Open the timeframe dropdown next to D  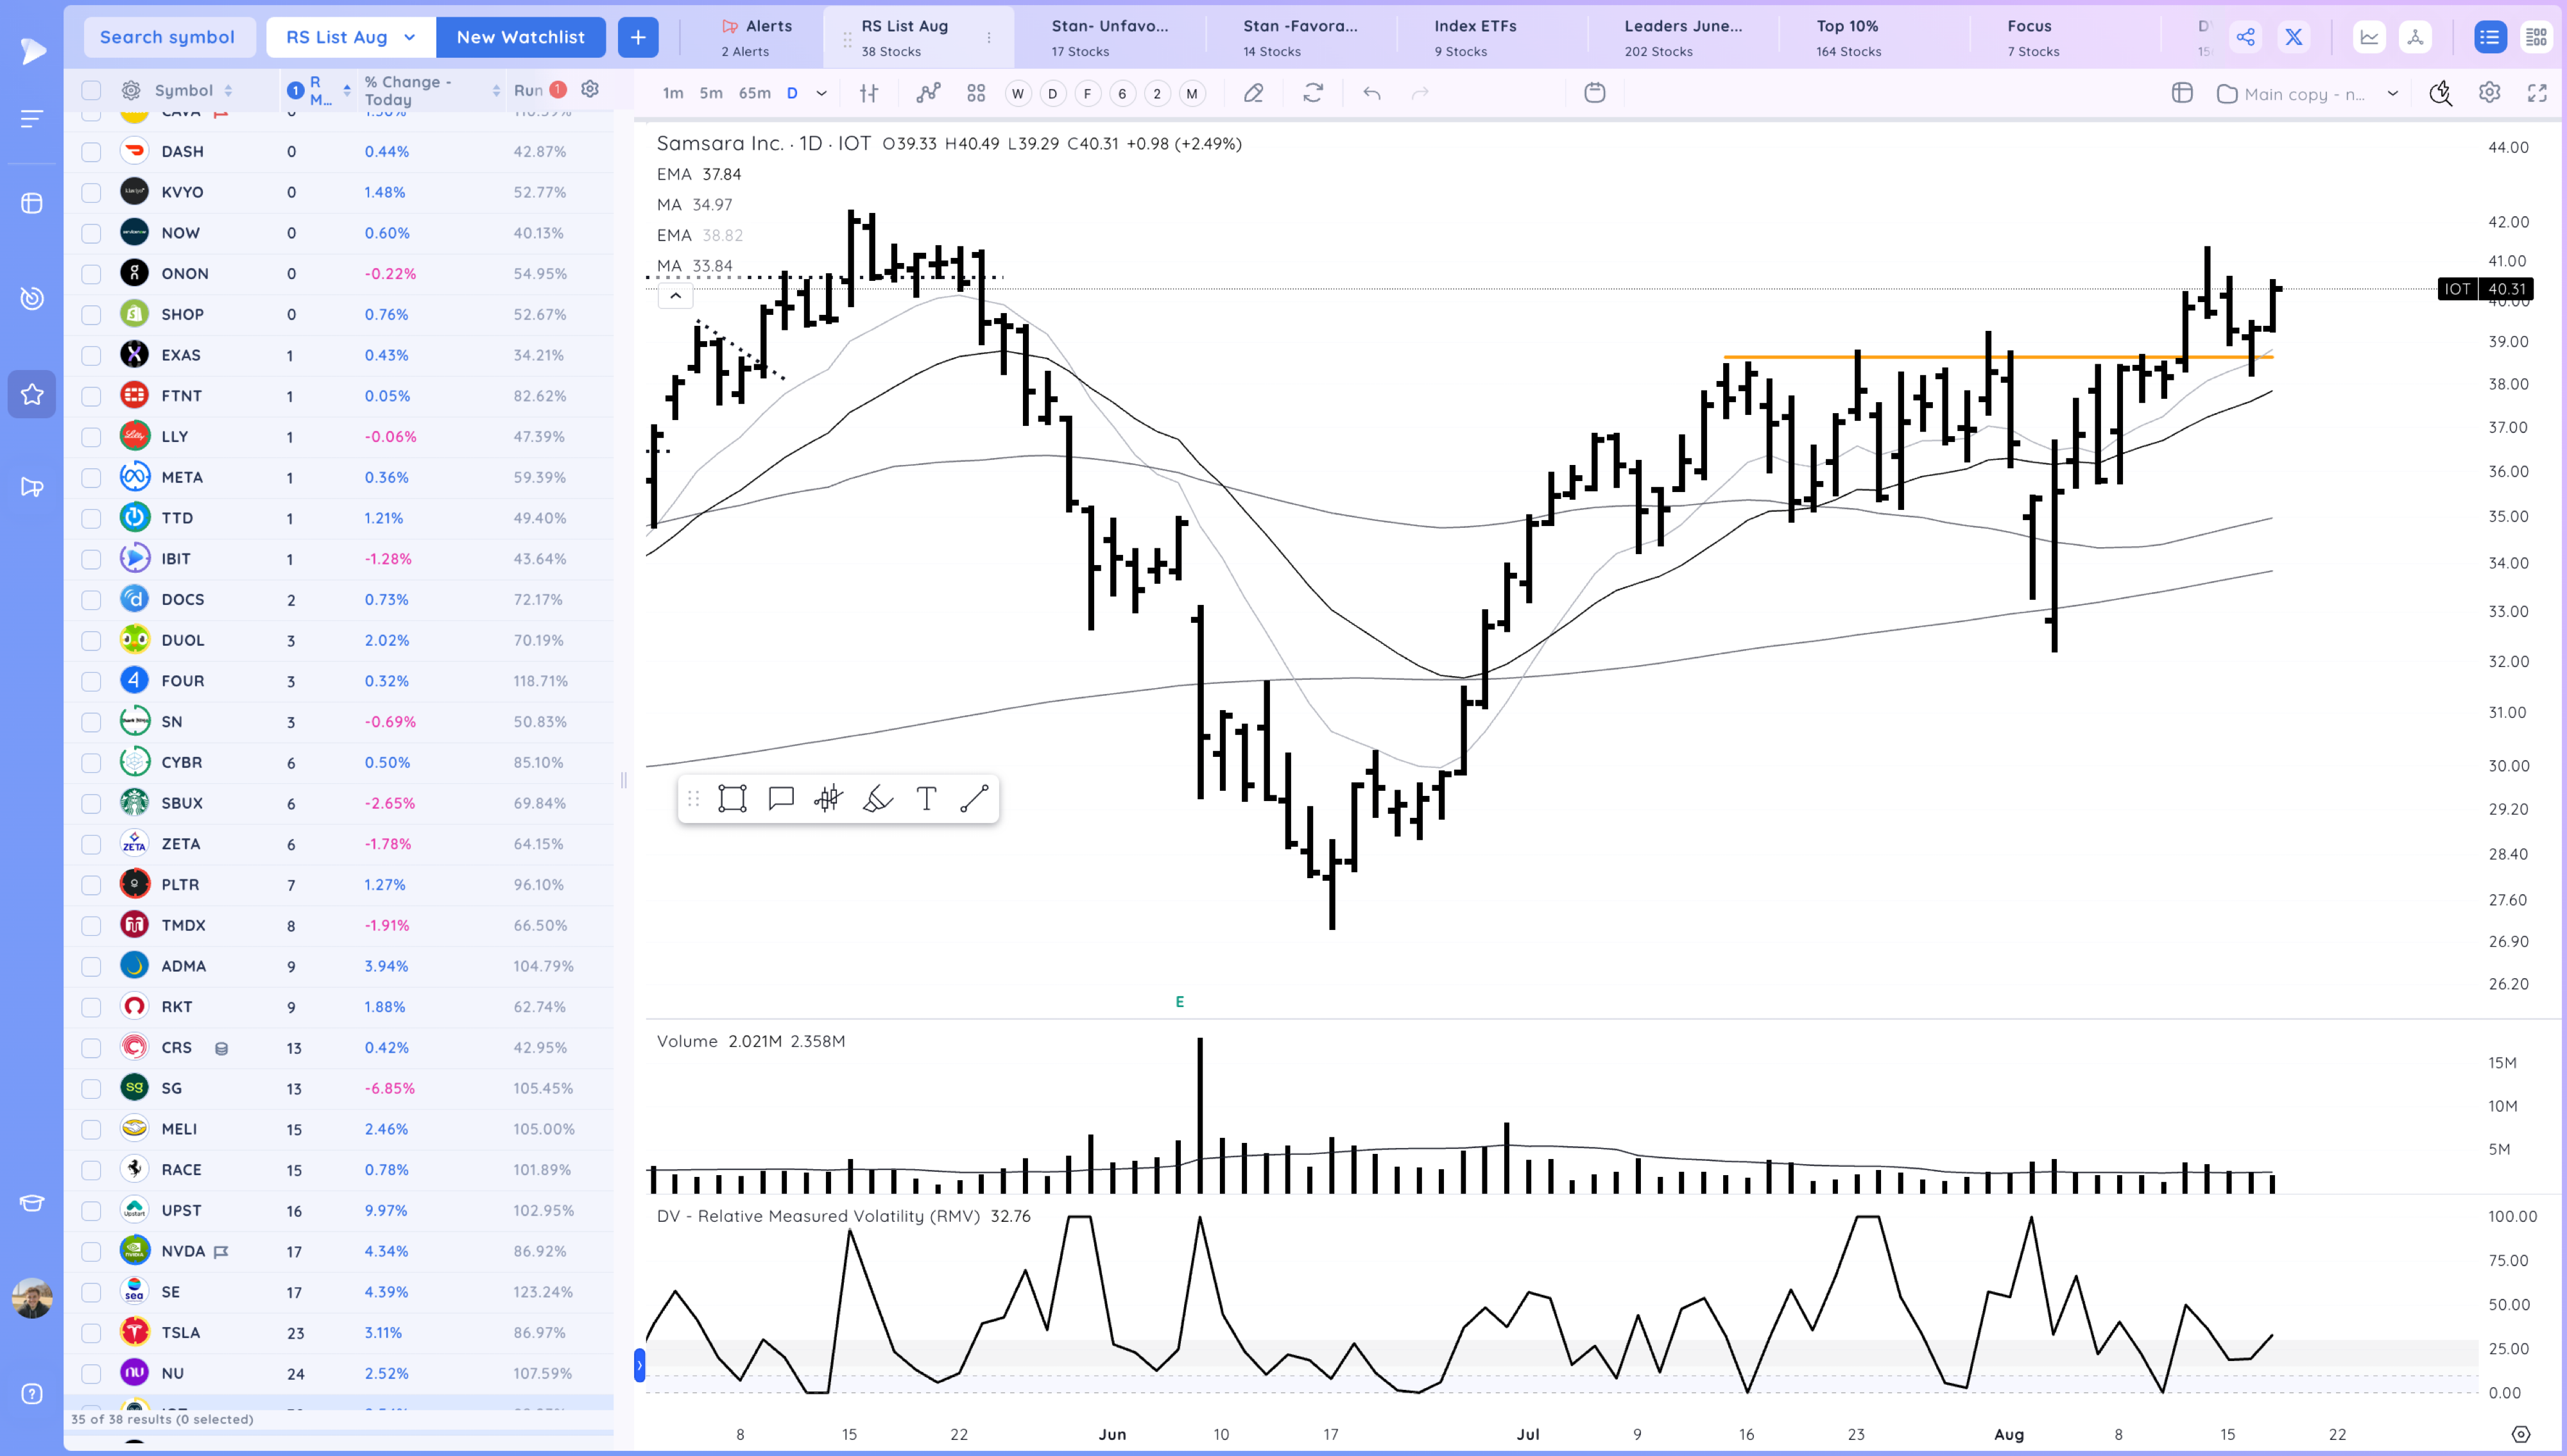point(820,92)
